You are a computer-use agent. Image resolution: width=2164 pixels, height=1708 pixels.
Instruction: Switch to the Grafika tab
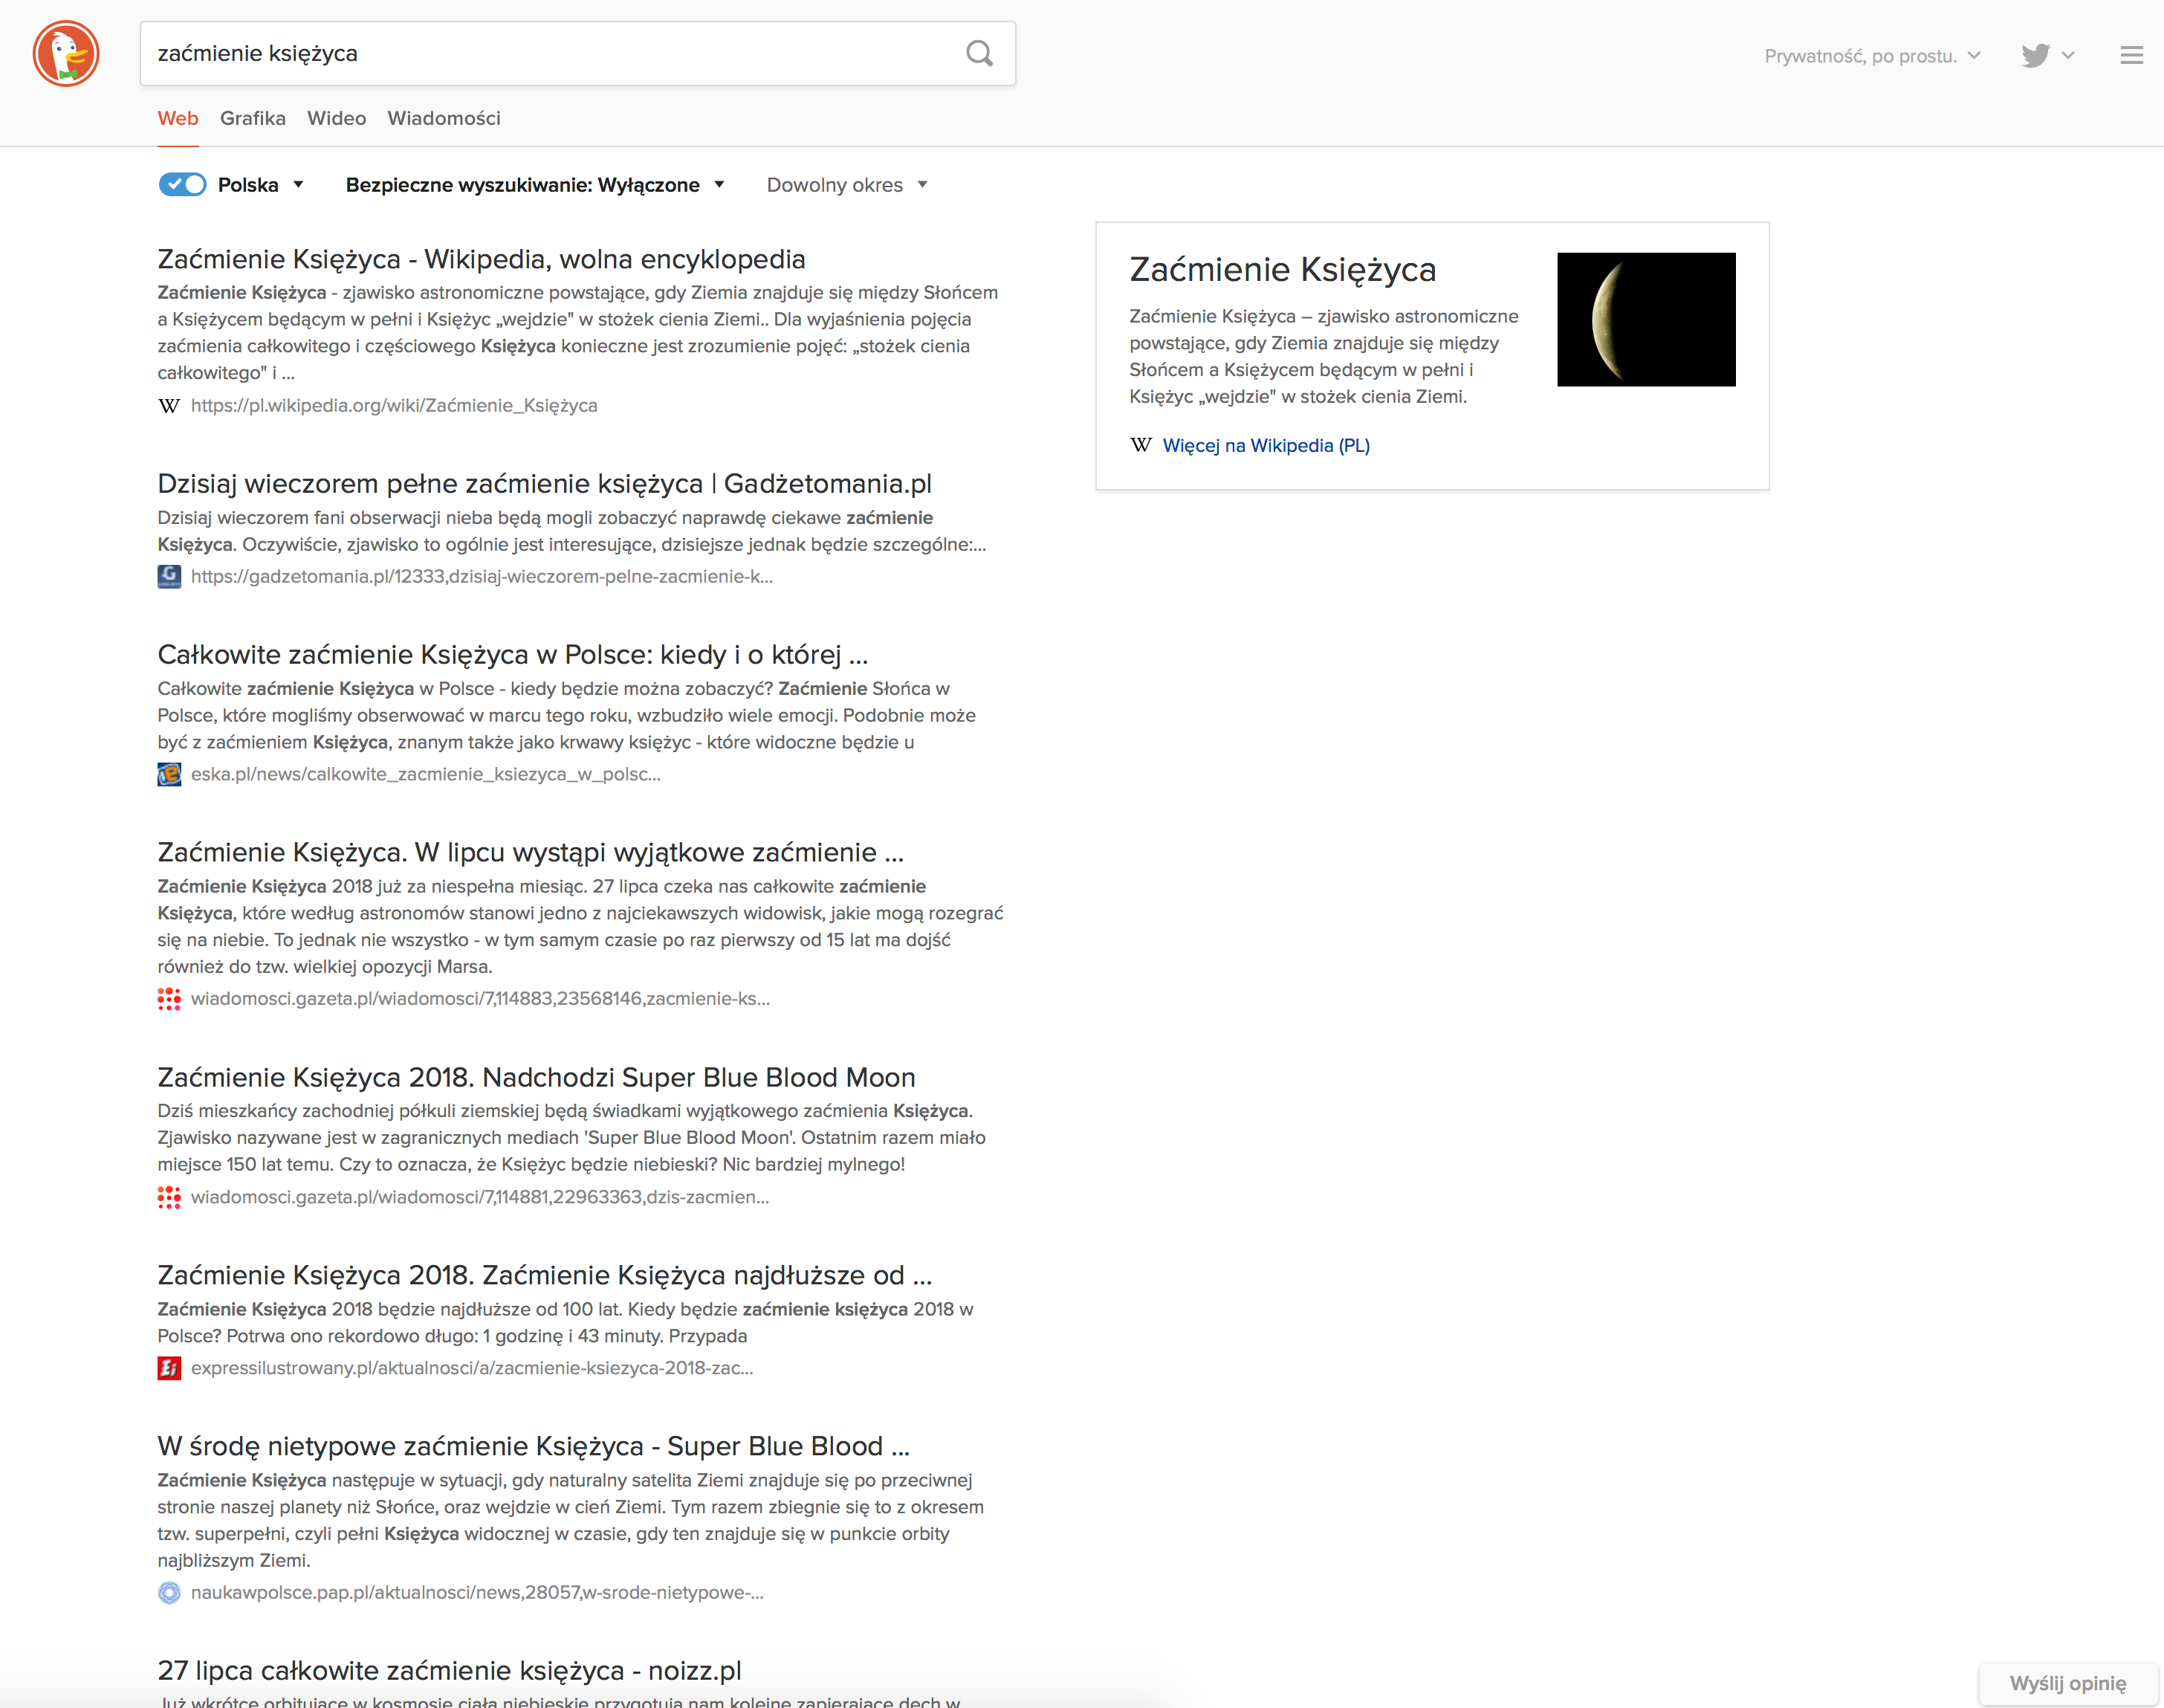point(253,118)
